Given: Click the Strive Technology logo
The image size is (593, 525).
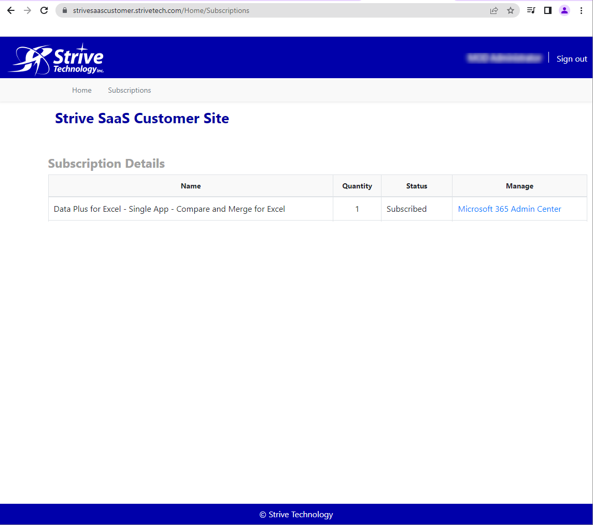Looking at the screenshot, I should (57, 59).
